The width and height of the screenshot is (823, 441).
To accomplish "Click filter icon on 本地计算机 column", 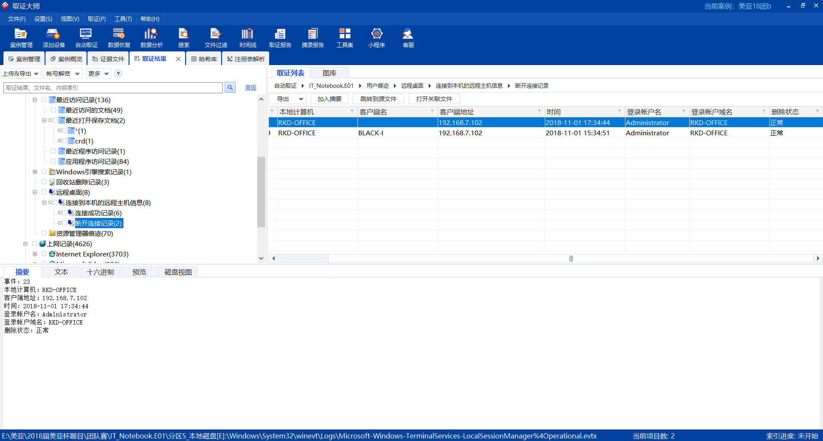I will click(x=352, y=112).
